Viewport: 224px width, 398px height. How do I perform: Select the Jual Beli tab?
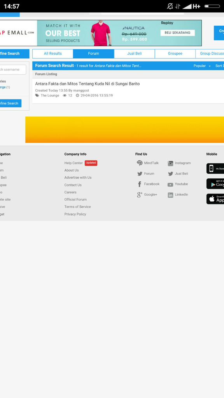(134, 54)
